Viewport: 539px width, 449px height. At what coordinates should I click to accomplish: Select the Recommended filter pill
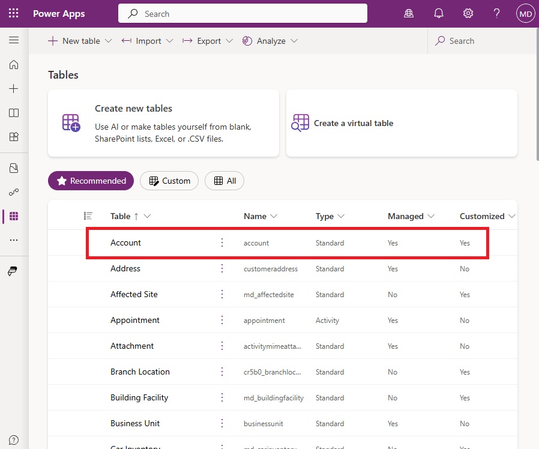91,181
